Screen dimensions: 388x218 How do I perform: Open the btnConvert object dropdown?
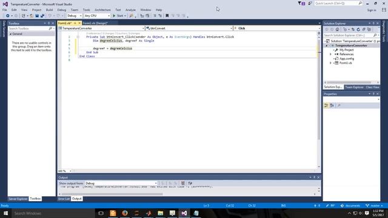[189, 28]
